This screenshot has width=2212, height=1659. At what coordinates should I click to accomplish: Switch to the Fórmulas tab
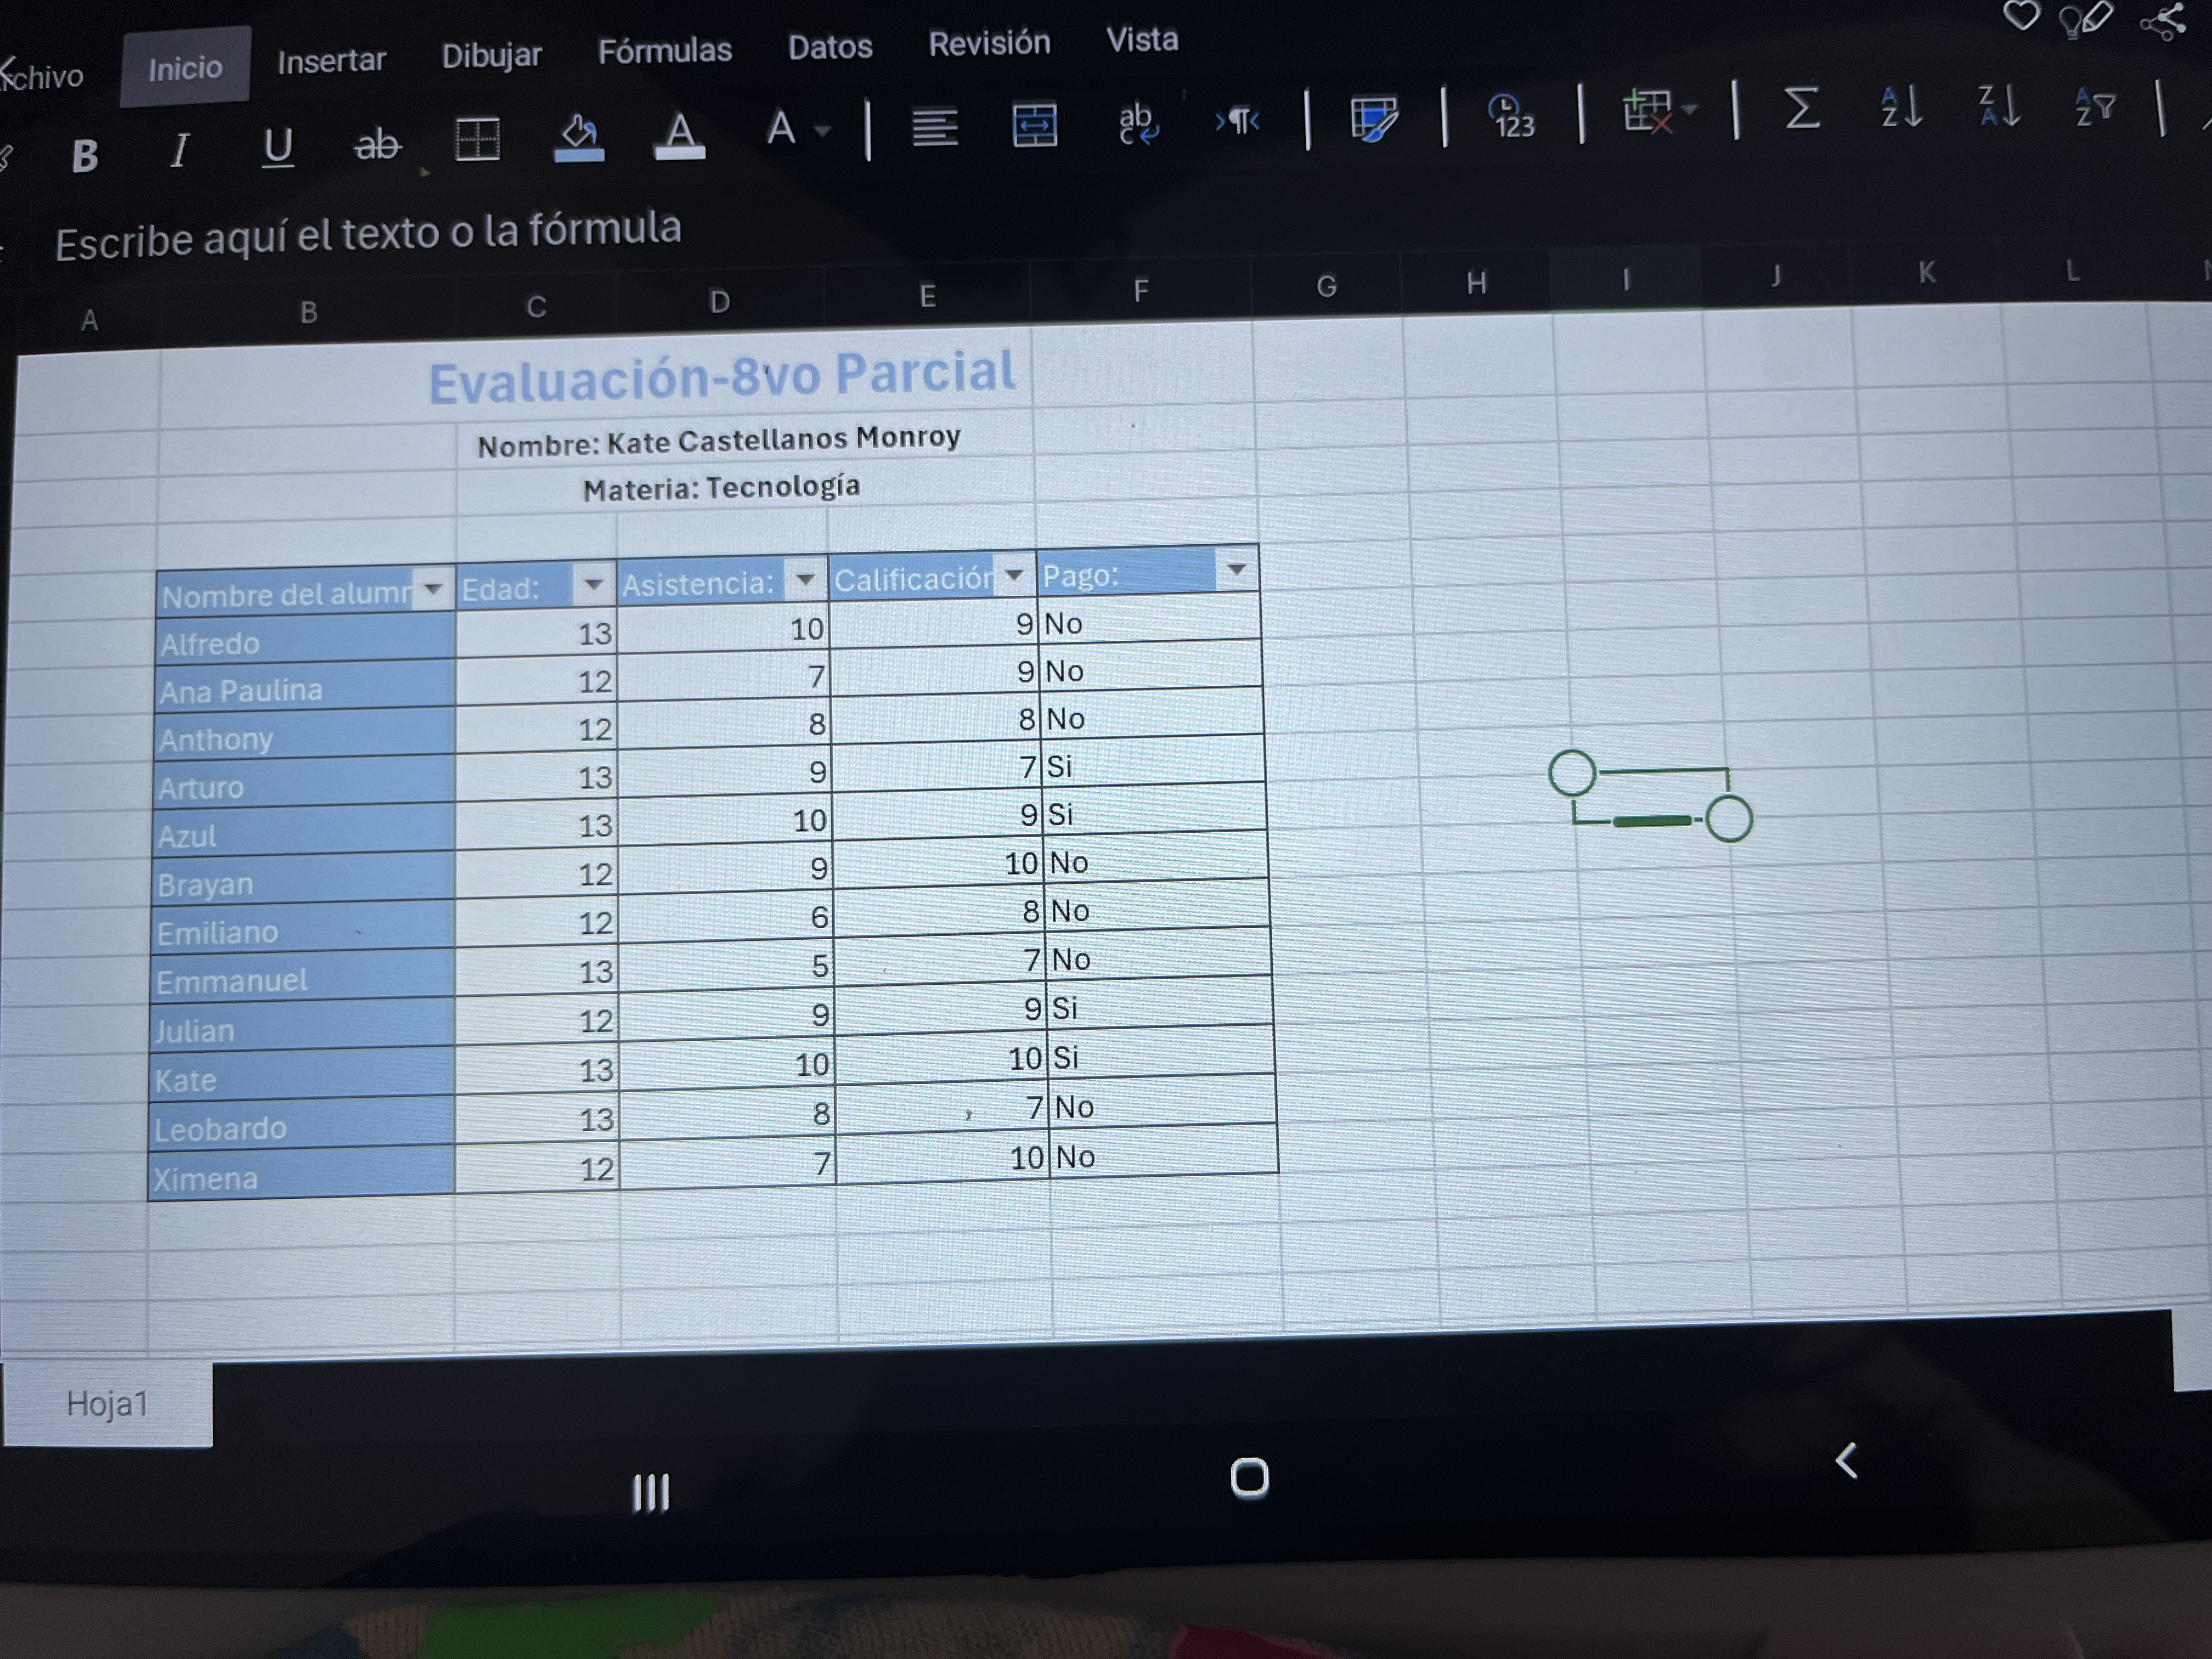coord(664,50)
